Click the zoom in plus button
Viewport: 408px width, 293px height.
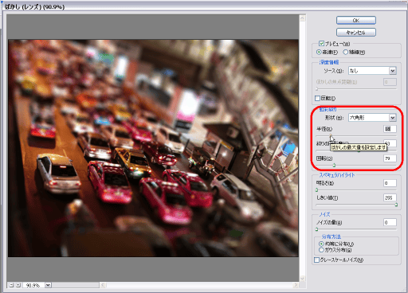click(x=18, y=285)
